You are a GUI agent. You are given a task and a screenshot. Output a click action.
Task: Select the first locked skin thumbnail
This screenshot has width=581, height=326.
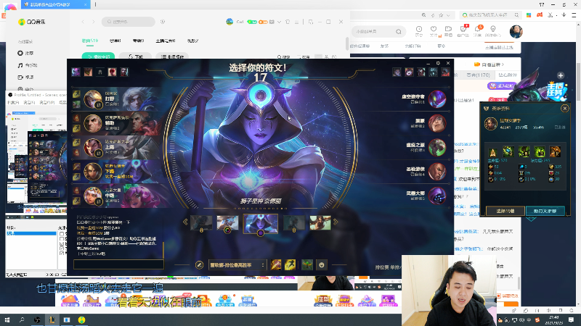click(201, 223)
